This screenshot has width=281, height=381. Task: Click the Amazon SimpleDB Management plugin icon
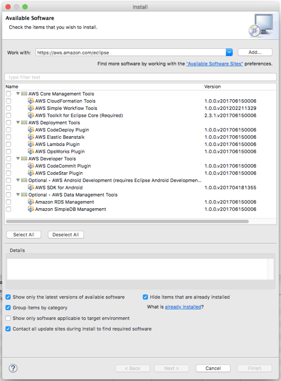[x=31, y=209]
